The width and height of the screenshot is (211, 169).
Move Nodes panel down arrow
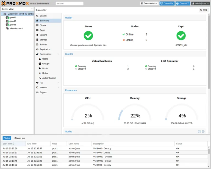coord(203,132)
